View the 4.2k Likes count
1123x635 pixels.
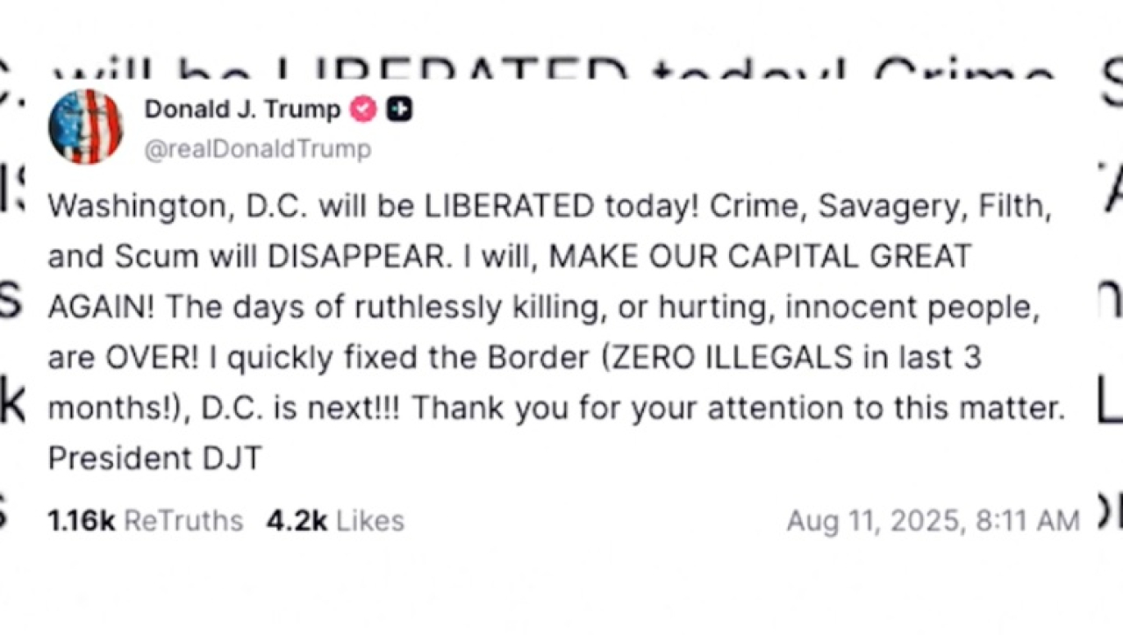[297, 521]
